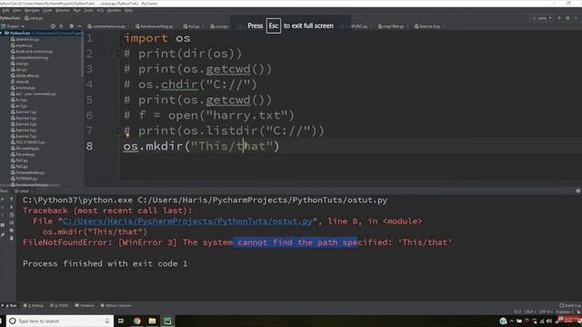The height and width of the screenshot is (327, 582).
Task: Click the CRLF line separator in status bar
Action: (x=529, y=312)
